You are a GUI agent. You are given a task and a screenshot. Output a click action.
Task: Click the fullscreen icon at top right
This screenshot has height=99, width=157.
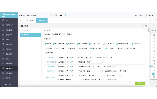tap(155, 20)
